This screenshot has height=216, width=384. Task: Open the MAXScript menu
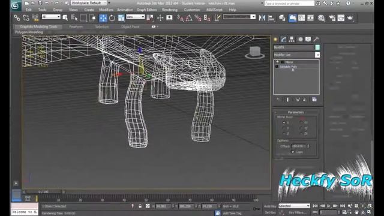214,10
